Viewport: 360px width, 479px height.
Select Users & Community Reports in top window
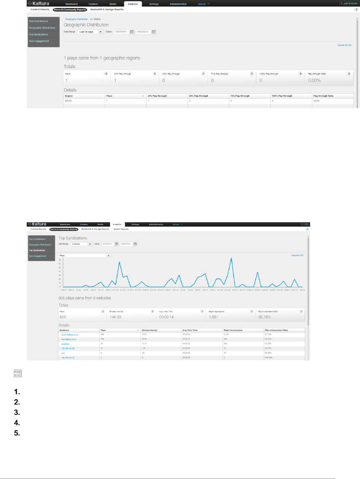pos(70,10)
